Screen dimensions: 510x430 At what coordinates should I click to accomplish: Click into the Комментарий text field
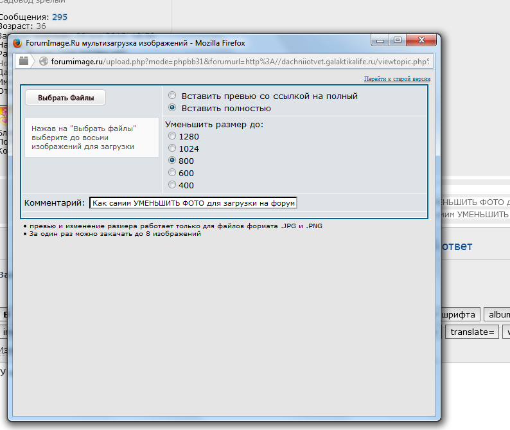[193, 203]
